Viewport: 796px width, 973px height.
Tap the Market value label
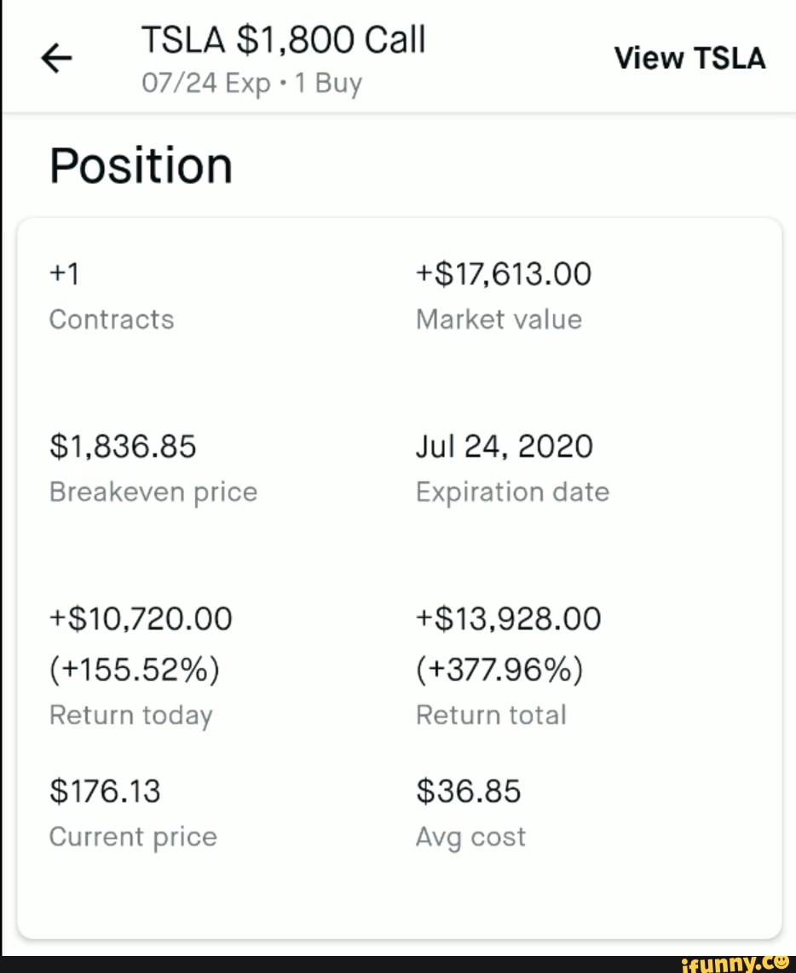click(x=499, y=320)
